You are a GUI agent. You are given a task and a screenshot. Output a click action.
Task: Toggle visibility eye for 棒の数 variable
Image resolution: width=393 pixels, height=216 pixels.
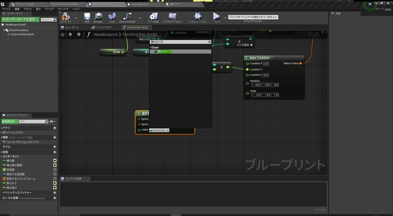[55, 161]
